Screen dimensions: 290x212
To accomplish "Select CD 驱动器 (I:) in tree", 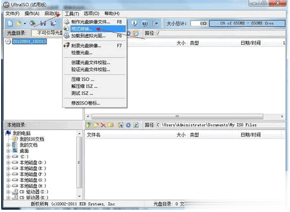I will point(34,192).
